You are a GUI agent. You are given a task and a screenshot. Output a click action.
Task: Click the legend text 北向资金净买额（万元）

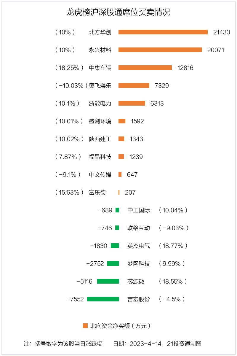click(121, 326)
